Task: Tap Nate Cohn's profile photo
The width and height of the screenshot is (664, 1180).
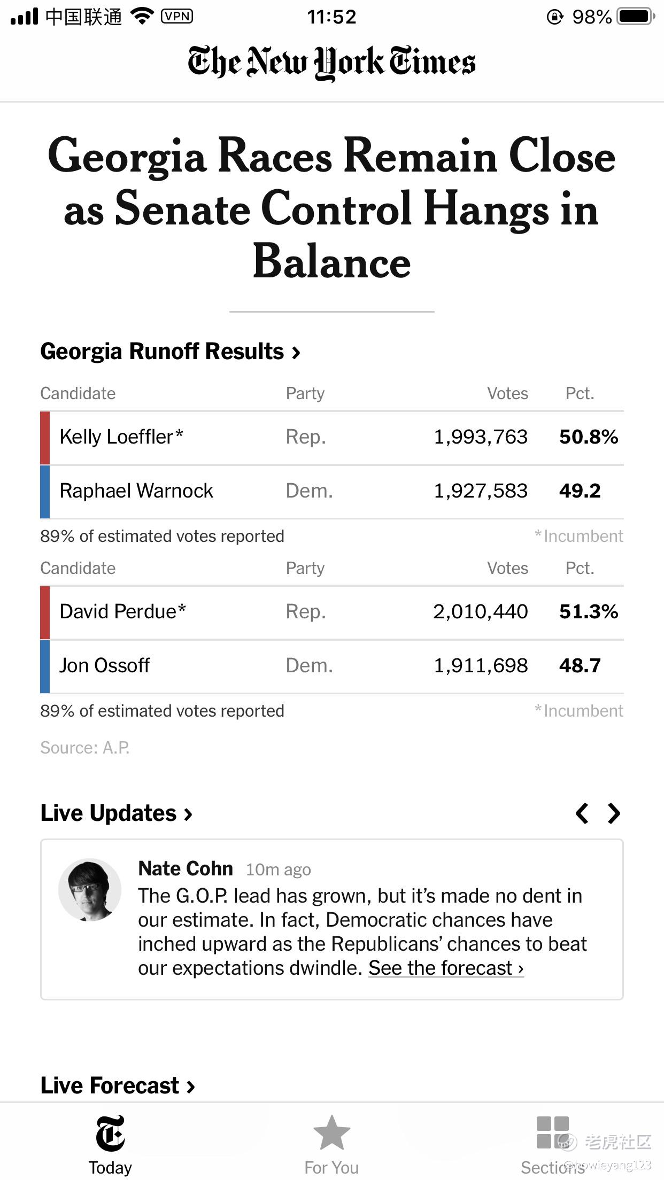Action: 90,889
